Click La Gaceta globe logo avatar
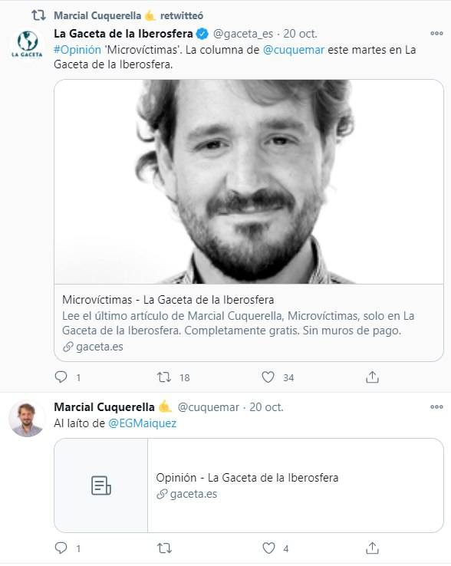The height and width of the screenshot is (566, 451). pyautogui.click(x=27, y=44)
